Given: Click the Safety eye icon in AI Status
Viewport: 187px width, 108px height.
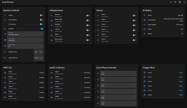Looking at the screenshot, I should click(x=144, y=29).
